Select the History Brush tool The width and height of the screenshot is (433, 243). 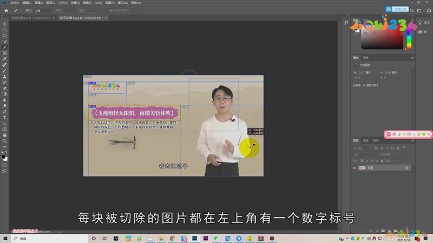point(4,83)
